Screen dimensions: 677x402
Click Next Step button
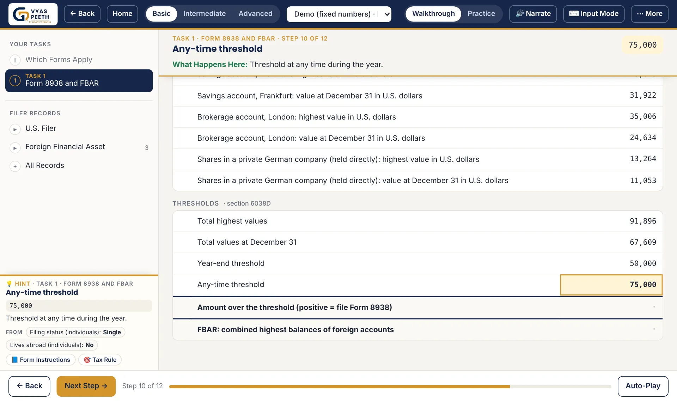(86, 386)
